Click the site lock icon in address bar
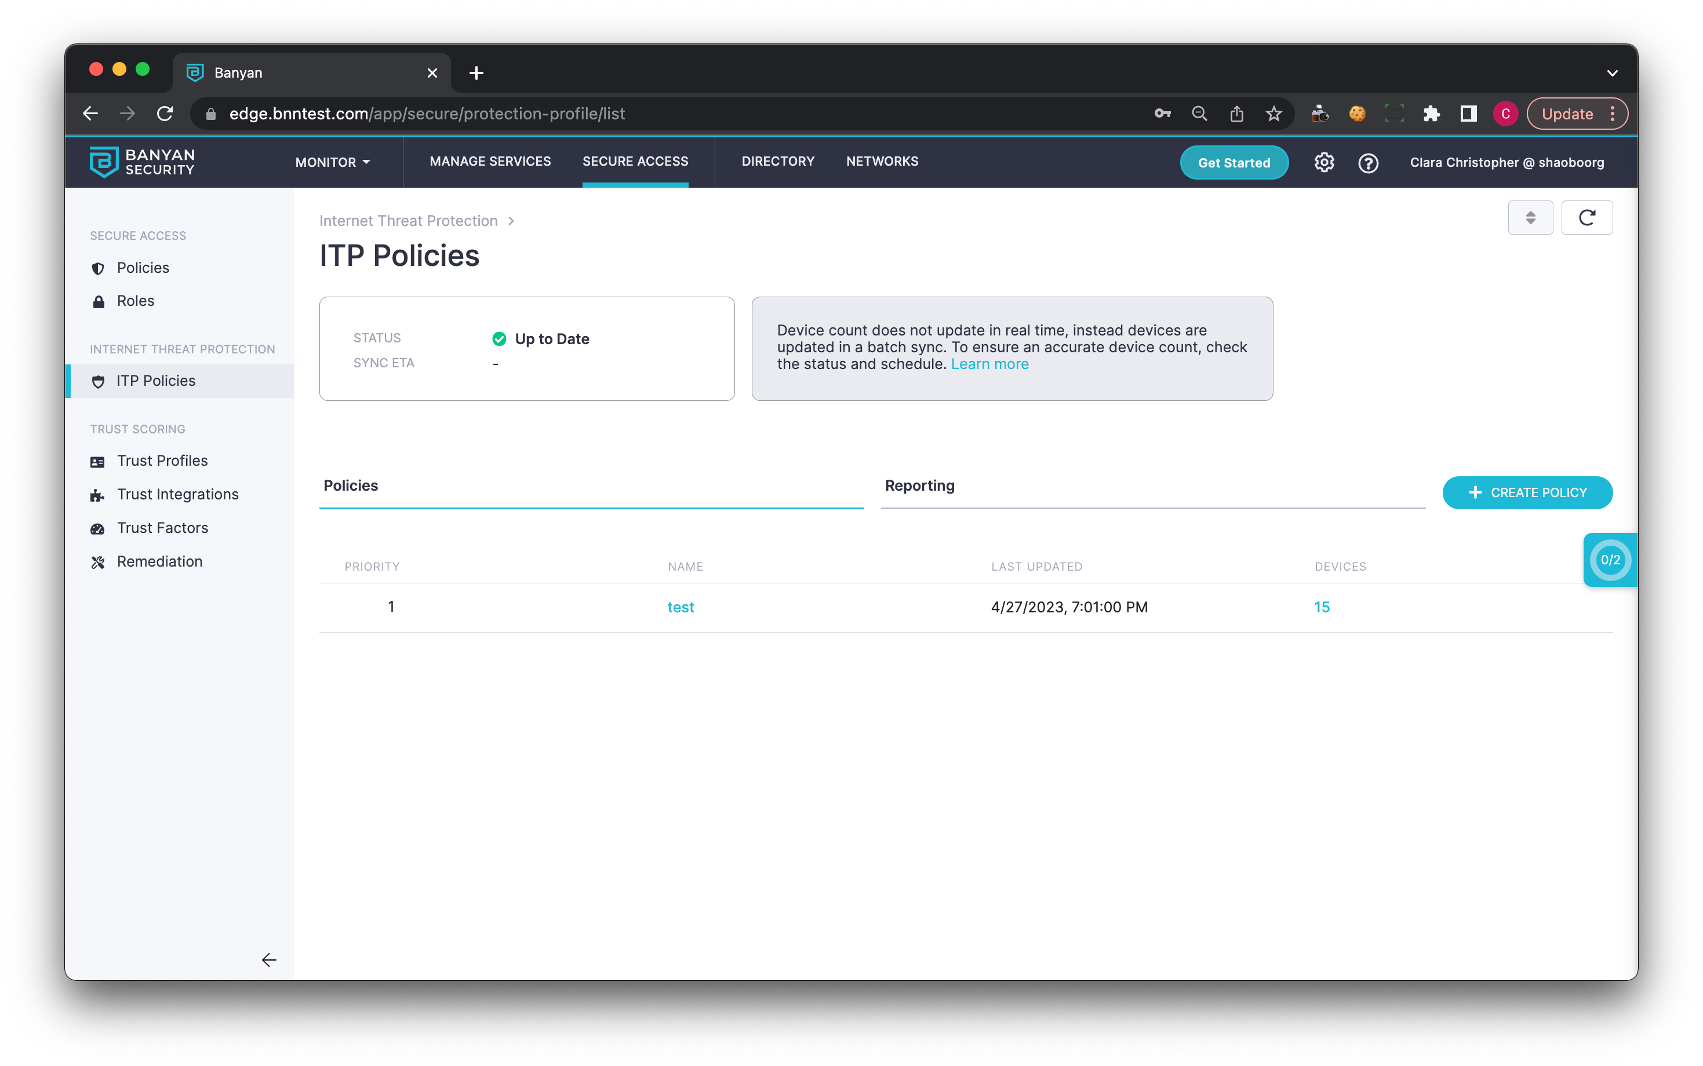Image resolution: width=1703 pixels, height=1066 pixels. click(x=210, y=114)
